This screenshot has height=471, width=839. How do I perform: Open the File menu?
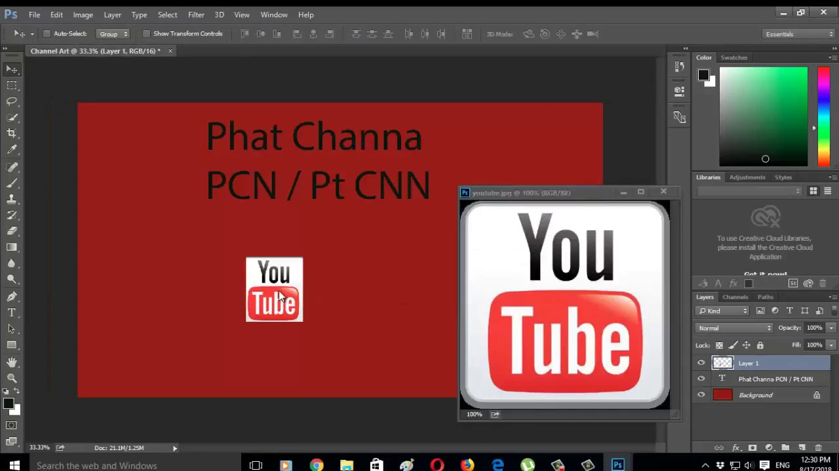coord(34,14)
